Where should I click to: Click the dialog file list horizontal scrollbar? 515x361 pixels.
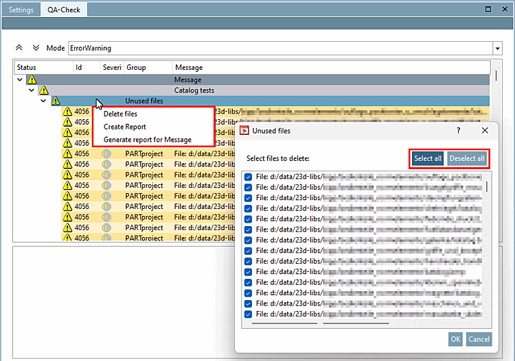click(284, 323)
